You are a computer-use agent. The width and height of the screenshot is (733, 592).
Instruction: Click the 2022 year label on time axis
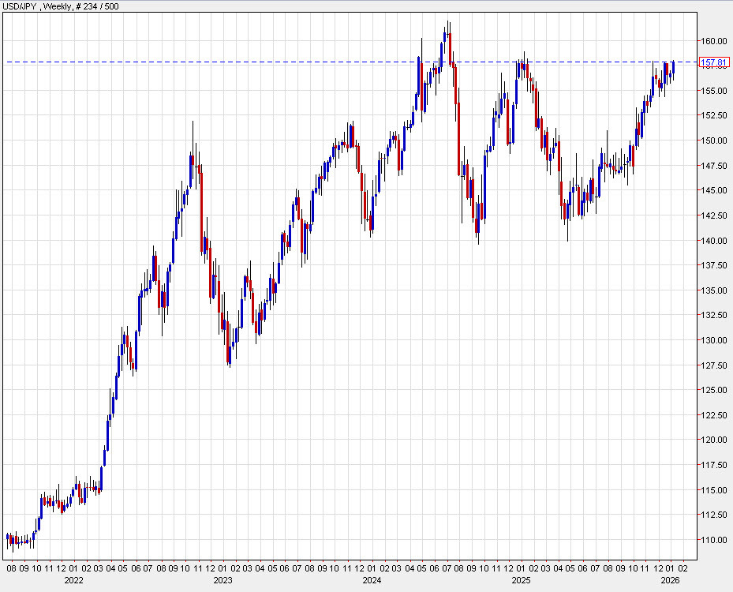pos(73,579)
